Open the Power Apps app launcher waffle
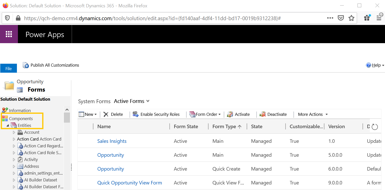 point(9,34)
